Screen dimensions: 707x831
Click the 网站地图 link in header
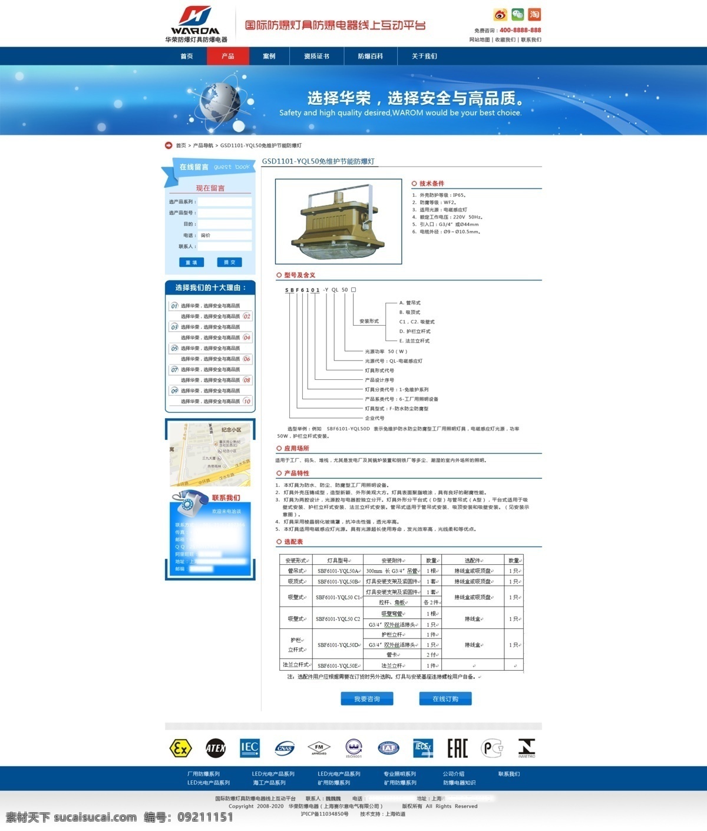(x=480, y=40)
